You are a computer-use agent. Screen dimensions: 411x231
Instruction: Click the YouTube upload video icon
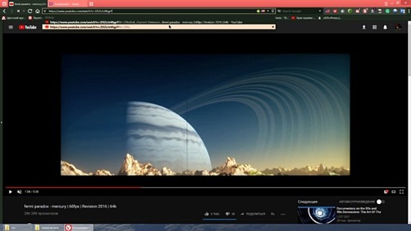pyautogui.click(x=364, y=27)
